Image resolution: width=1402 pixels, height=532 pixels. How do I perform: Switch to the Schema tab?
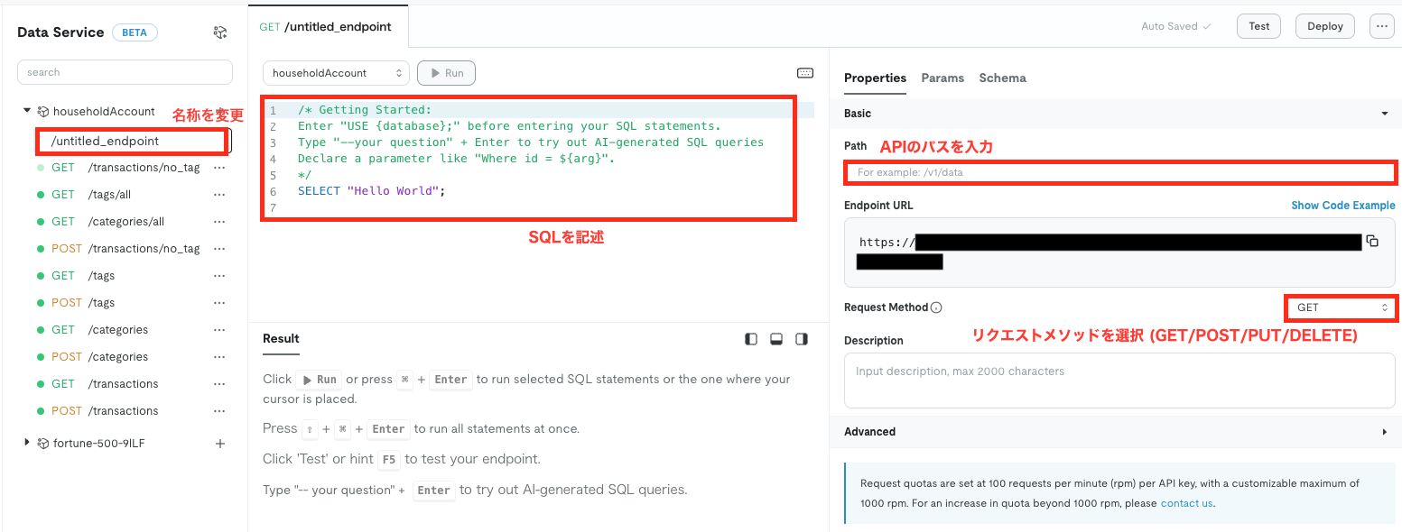1002,78
